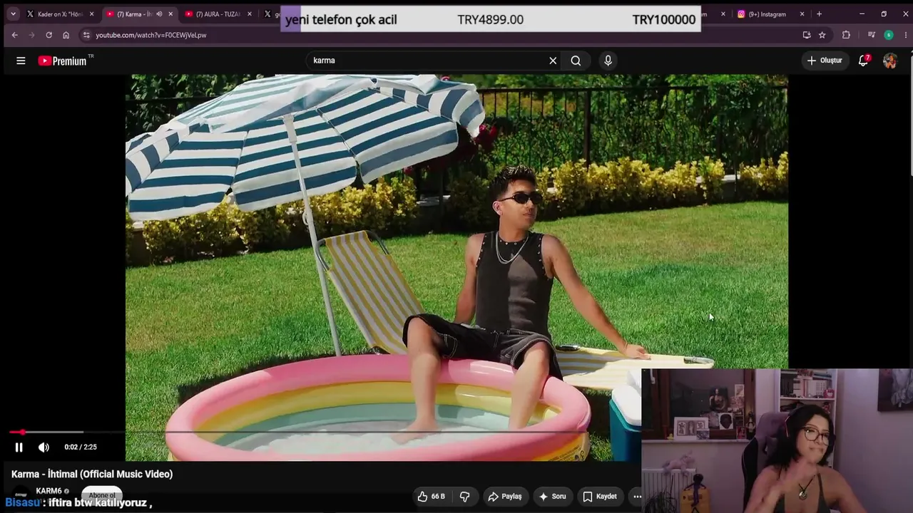View site information icon in address bar
The image size is (913, 513).
coord(86,35)
